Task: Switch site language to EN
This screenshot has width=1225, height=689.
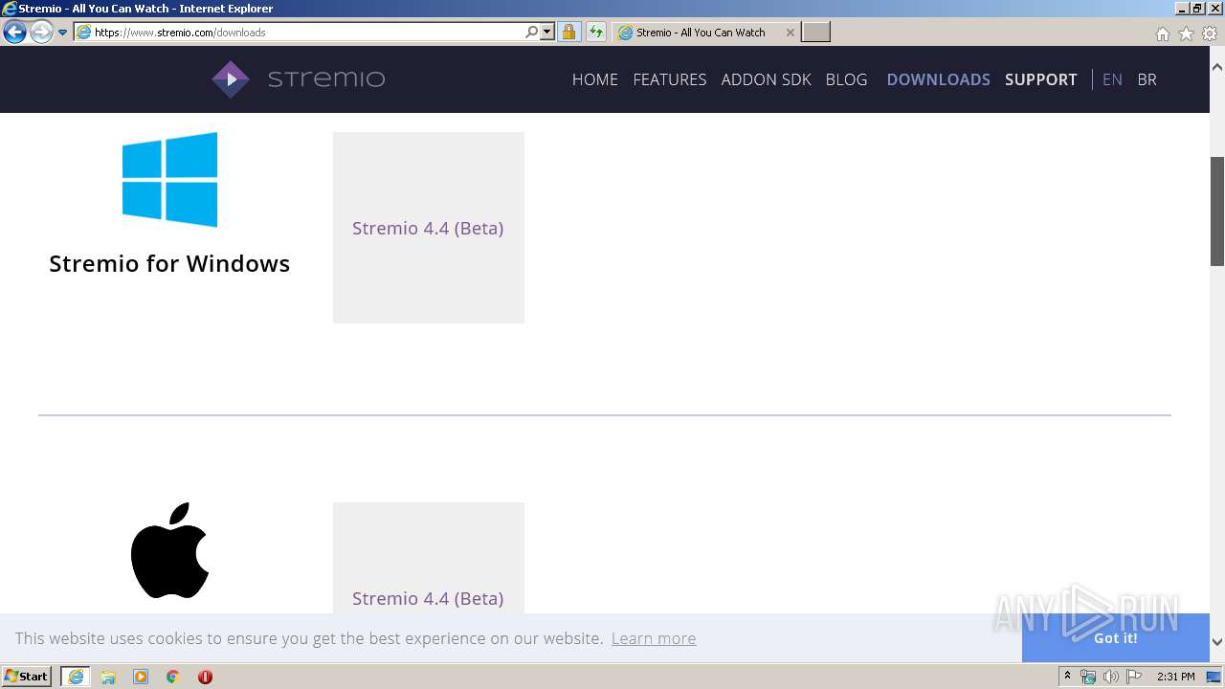Action: click(1112, 79)
